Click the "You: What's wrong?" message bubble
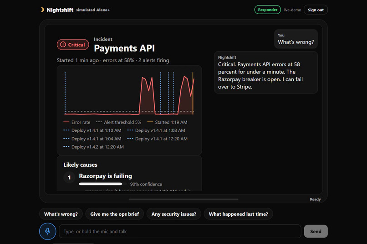Image resolution: width=367 pixels, height=244 pixels. (x=296, y=39)
